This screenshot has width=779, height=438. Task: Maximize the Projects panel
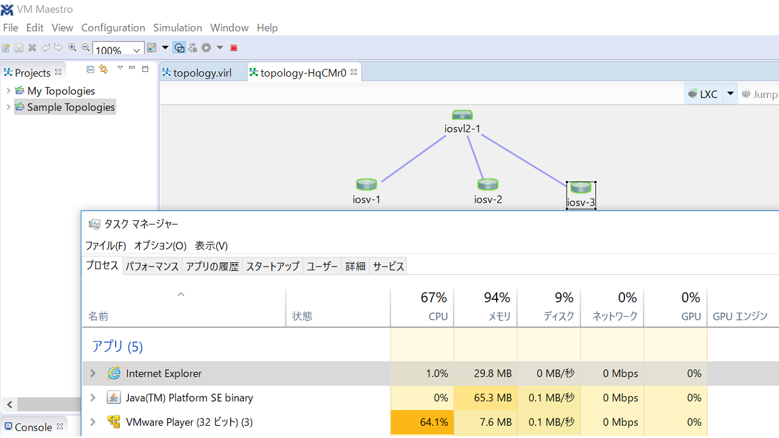point(145,69)
